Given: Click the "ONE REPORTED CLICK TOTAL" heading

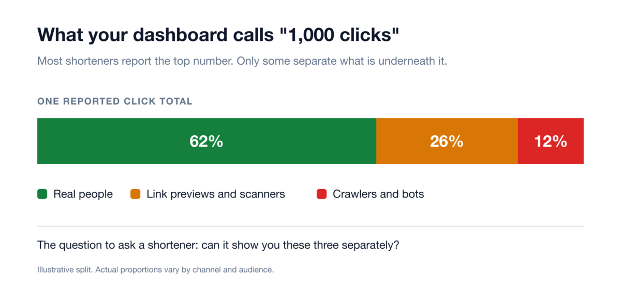Looking at the screenshot, I should (x=115, y=102).
